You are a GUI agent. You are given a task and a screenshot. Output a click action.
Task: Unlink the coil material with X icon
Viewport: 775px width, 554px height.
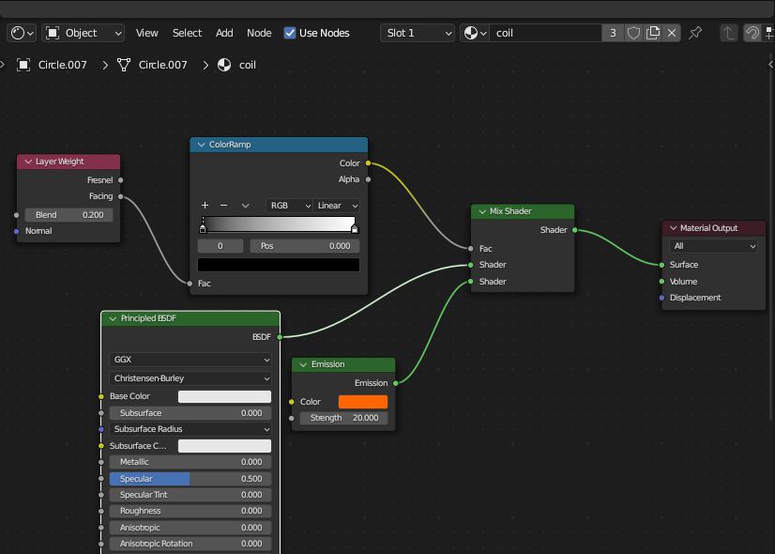point(672,33)
